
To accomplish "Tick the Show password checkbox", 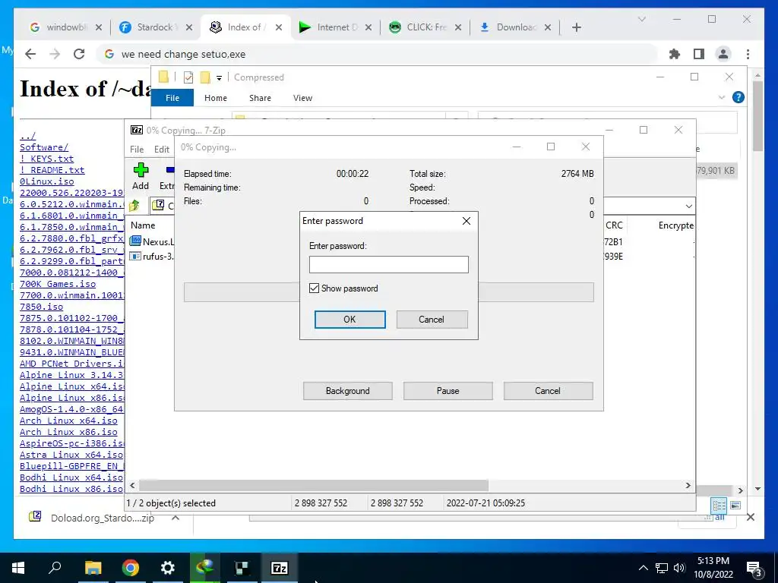I will click(314, 288).
